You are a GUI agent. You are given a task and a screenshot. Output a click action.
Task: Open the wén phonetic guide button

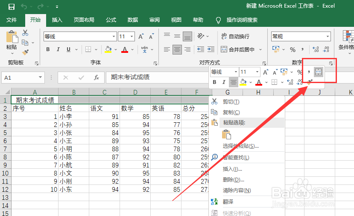tap(144, 49)
